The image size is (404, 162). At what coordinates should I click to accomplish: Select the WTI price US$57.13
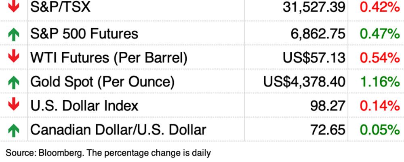click(x=314, y=58)
